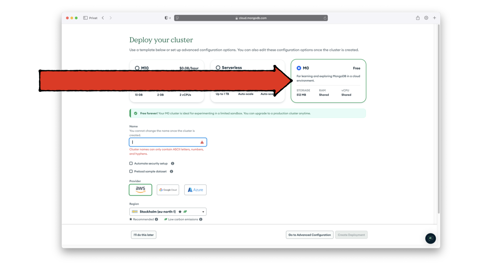The width and height of the screenshot is (478, 266).
Task: Click the 10 GB storage value
Action: tap(139, 95)
